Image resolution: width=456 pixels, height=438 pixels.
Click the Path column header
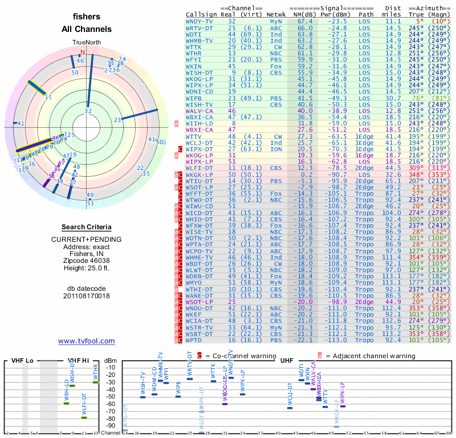coord(366,15)
